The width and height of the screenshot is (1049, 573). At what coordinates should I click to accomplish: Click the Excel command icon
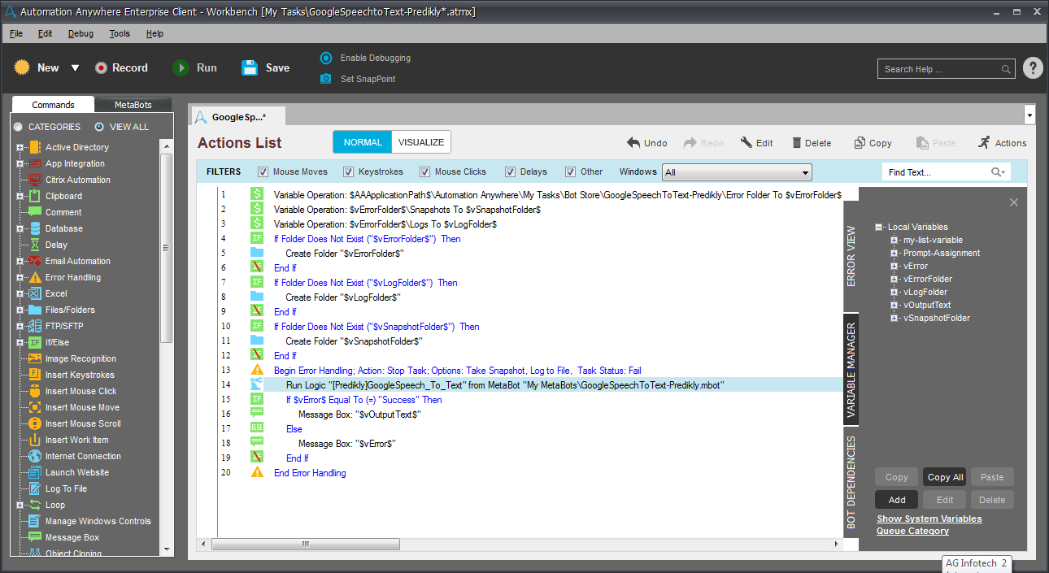[x=35, y=293]
